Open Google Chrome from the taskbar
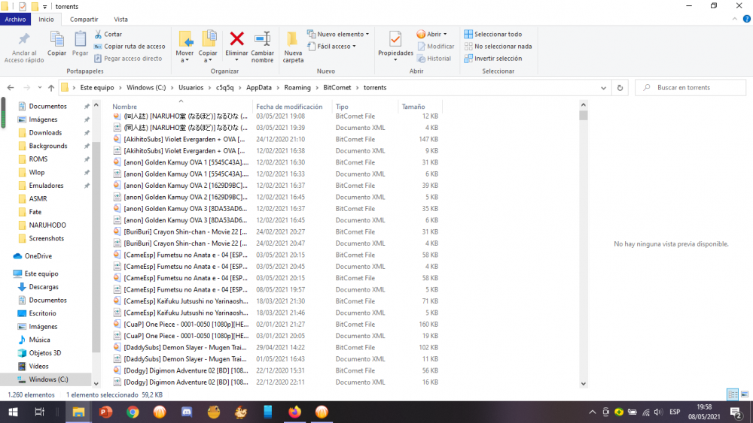 [133, 412]
